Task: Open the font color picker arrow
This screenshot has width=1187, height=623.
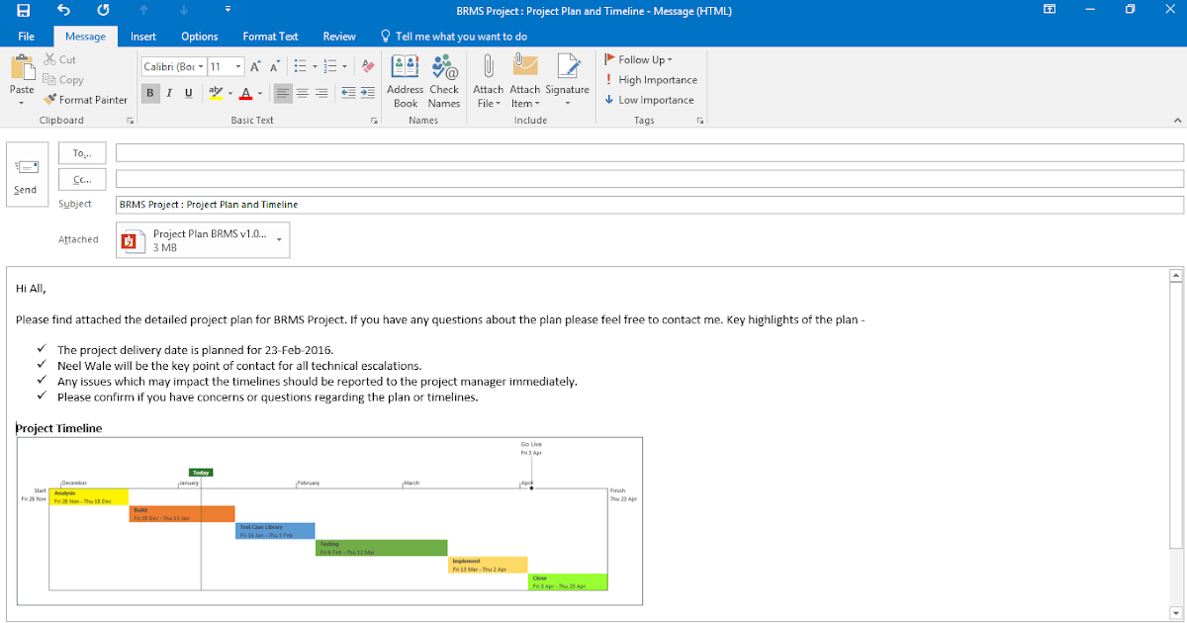Action: click(260, 93)
